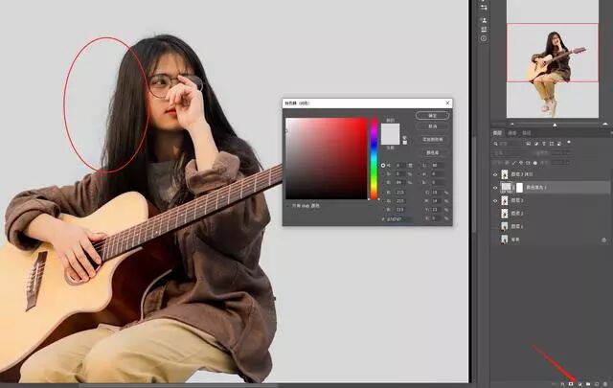Click inside the red color field square

tap(327, 158)
